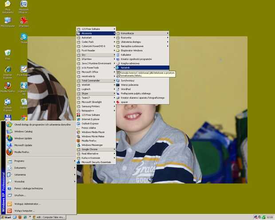Screen dimensions: 275x220
Task: Expand Google Chrome programs folder
Action: 96,149
